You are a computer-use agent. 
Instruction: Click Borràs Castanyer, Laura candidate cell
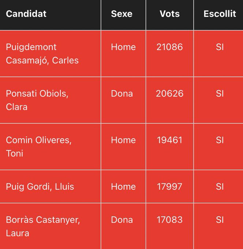click(x=50, y=226)
